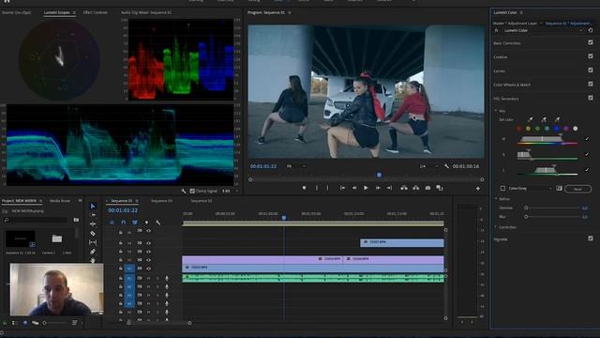Toggle the H range checkmark
Viewport: 600px width, 338px height.
[x=587, y=139]
